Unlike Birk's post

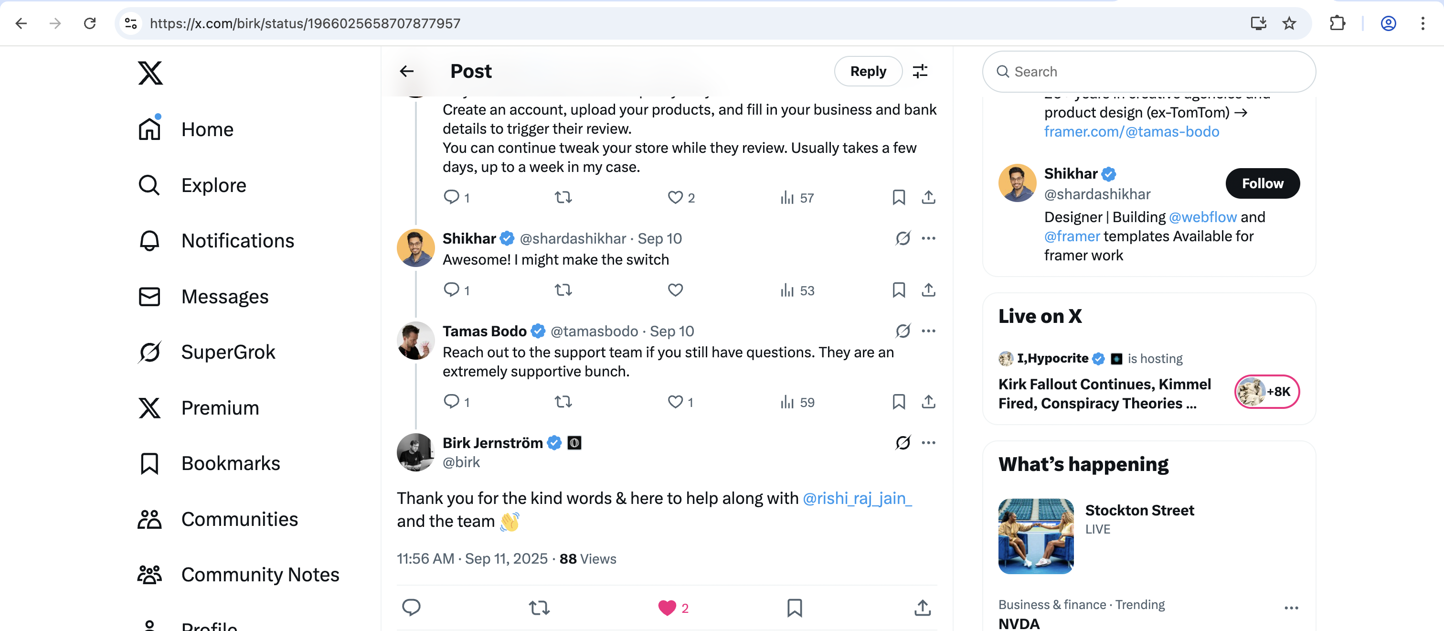tap(667, 608)
